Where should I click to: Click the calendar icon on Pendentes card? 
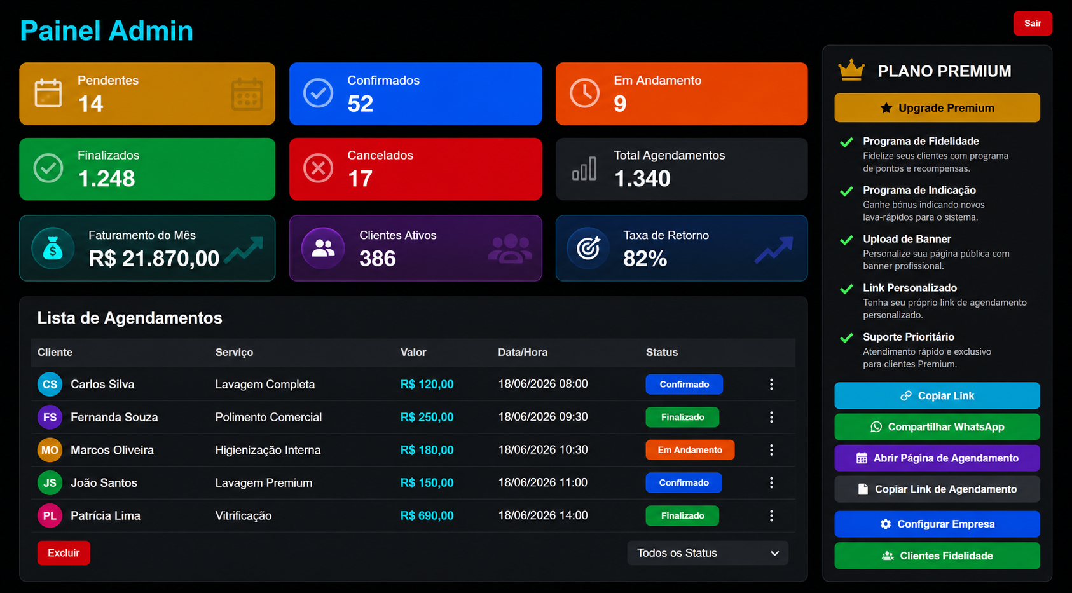click(48, 93)
